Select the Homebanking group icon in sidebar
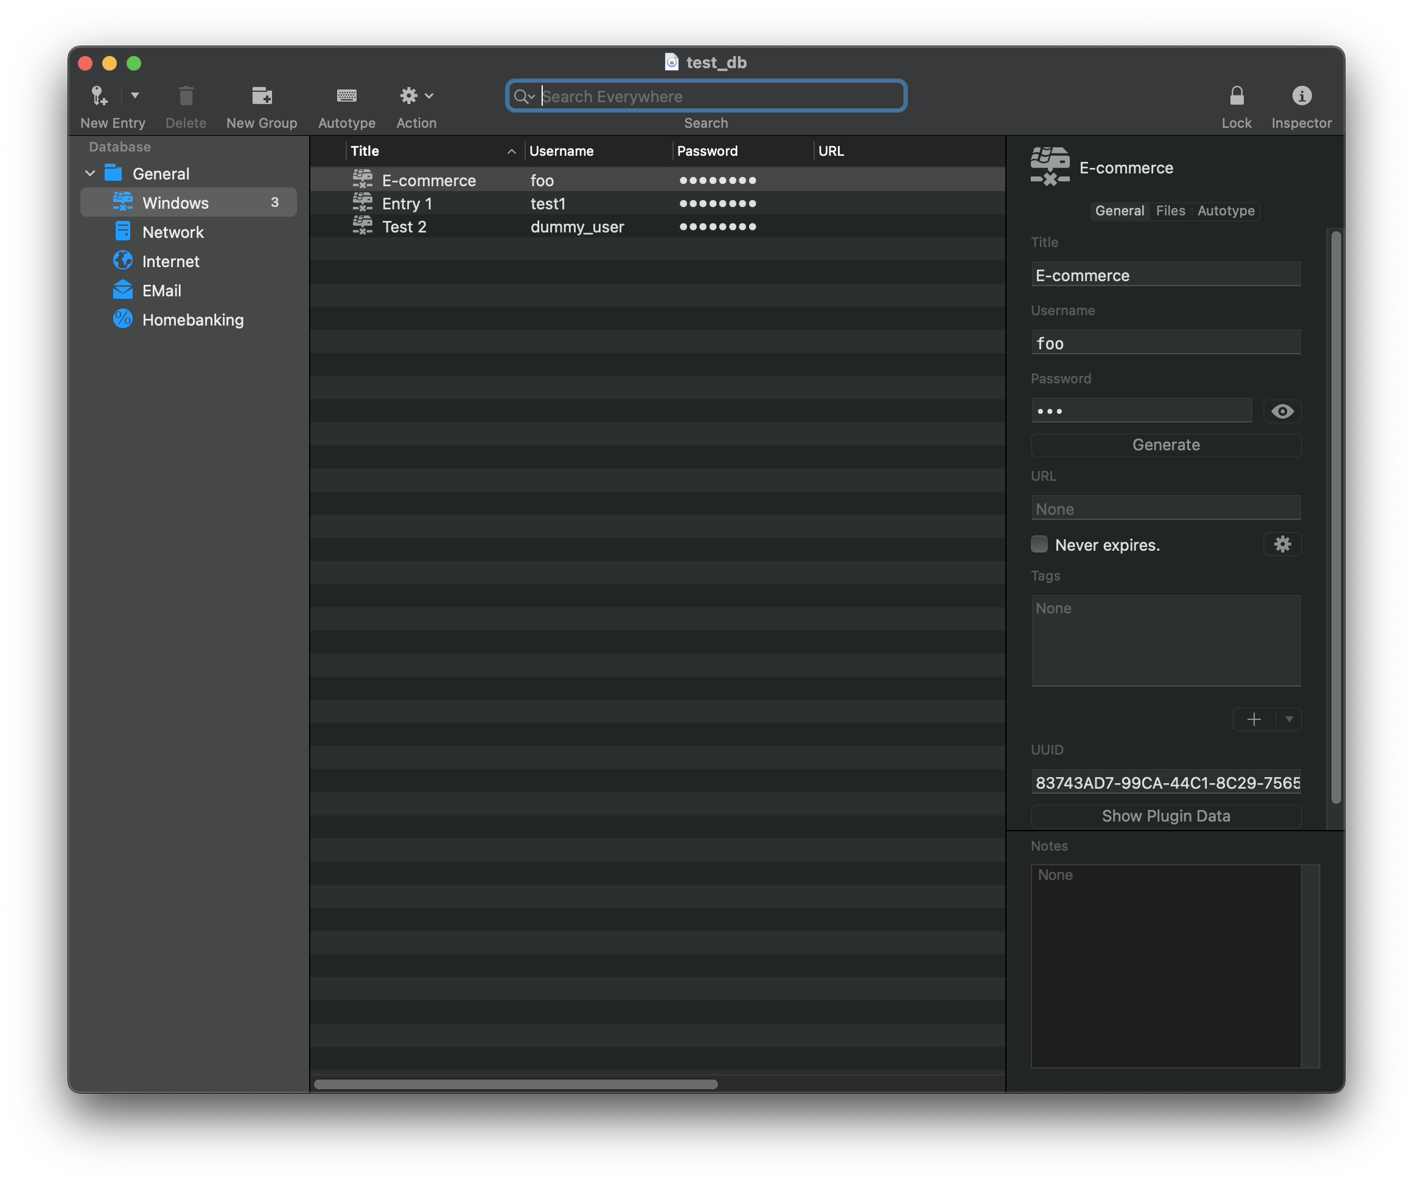 click(x=122, y=319)
